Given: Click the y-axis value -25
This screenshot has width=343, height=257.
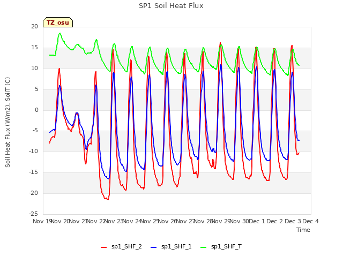Looking at the screenshot, I should (33, 214).
